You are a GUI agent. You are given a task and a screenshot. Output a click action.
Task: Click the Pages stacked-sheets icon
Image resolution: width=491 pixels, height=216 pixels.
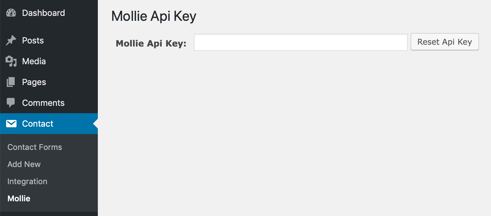(x=11, y=82)
